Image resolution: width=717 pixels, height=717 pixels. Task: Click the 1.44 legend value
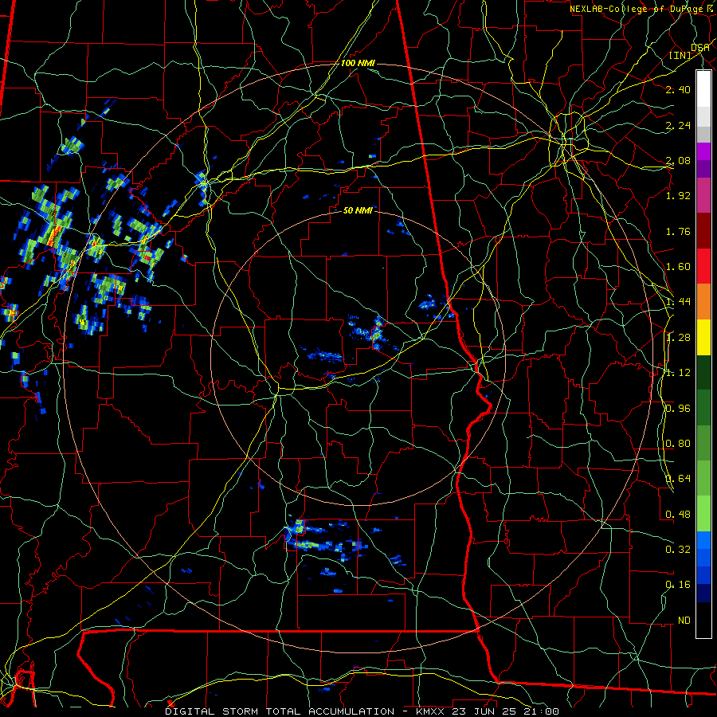point(678,302)
